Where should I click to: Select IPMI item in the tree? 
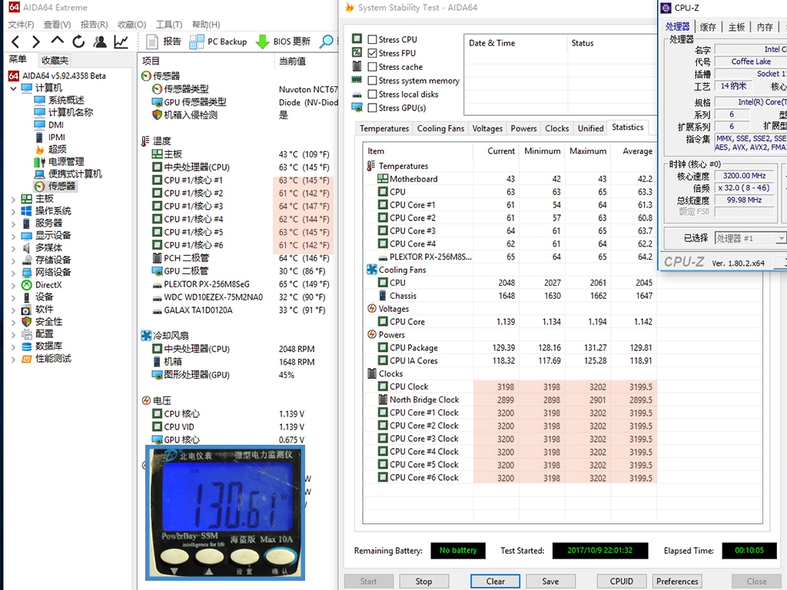[57, 137]
